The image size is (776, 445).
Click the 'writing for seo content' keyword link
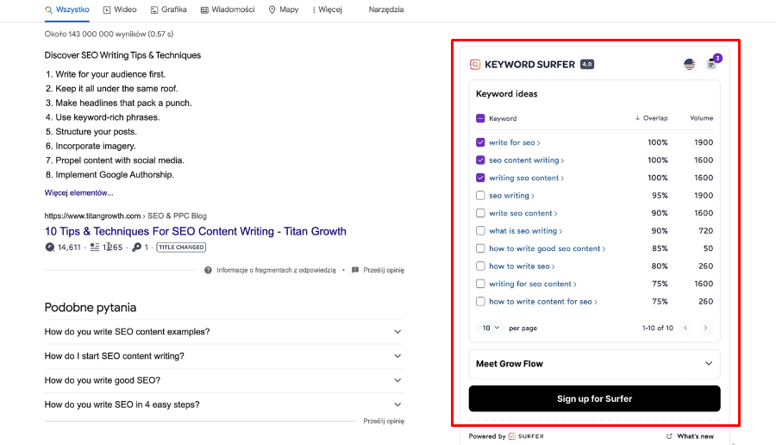(x=533, y=284)
